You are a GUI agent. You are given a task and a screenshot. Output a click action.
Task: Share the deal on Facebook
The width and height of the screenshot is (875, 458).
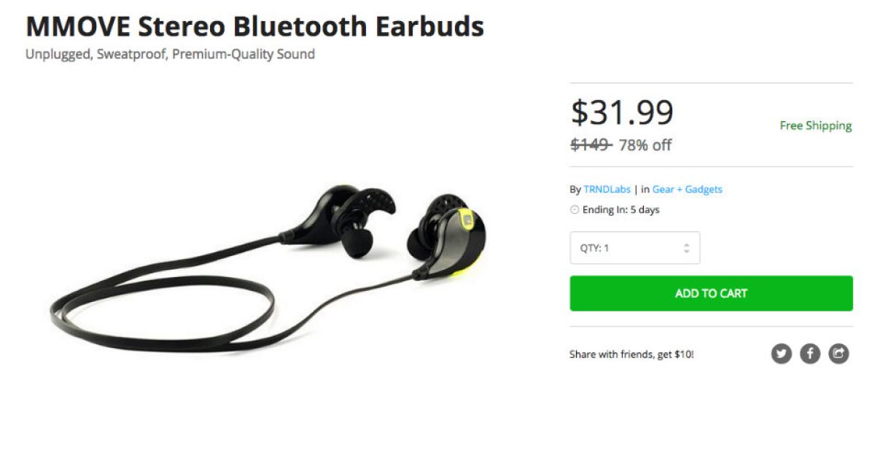pyautogui.click(x=810, y=354)
